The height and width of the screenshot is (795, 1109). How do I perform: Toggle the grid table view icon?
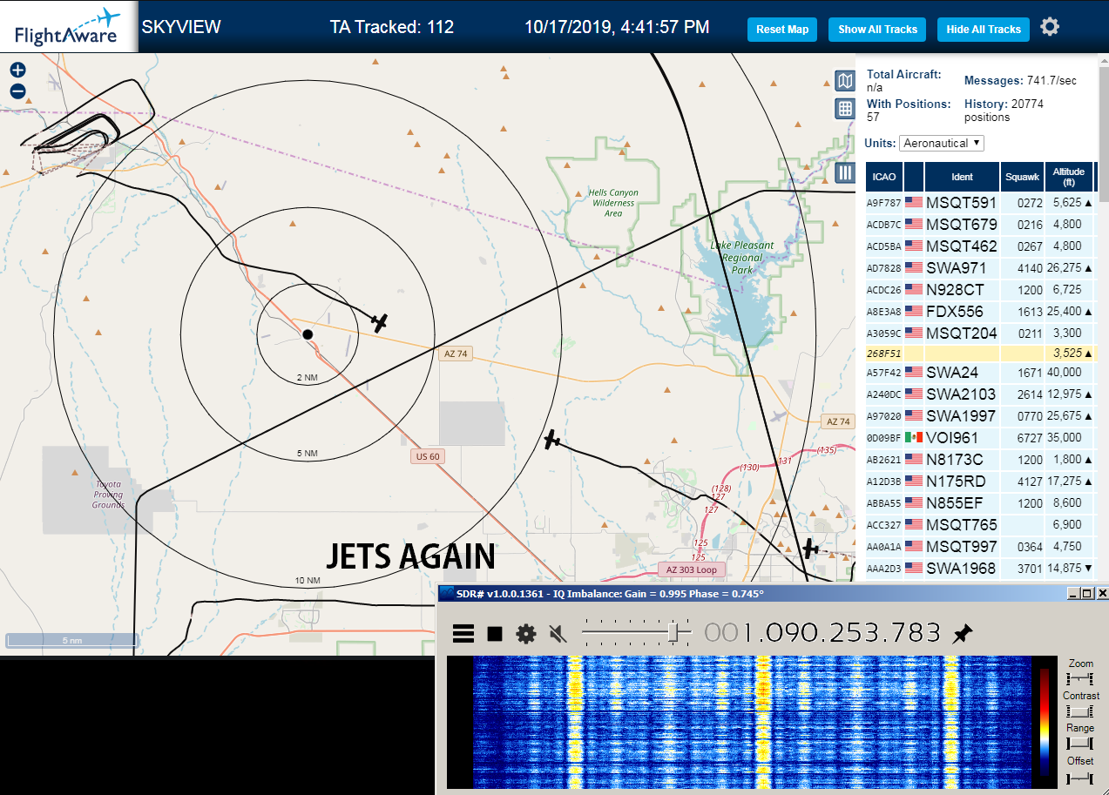844,109
